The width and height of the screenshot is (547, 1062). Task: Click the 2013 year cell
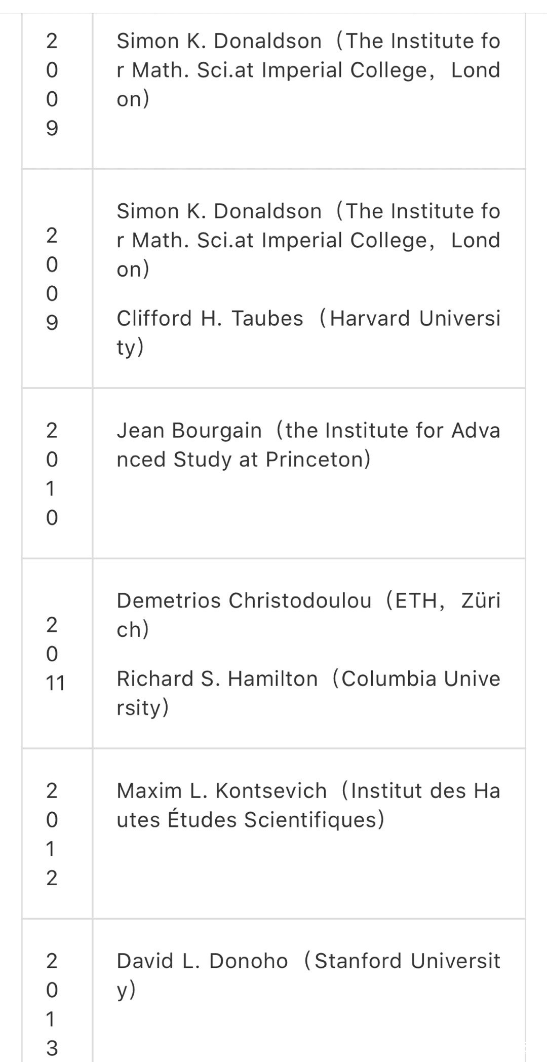[x=52, y=1004]
